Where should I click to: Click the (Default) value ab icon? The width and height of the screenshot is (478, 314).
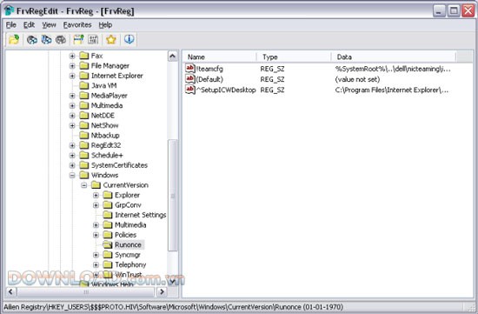pos(190,79)
